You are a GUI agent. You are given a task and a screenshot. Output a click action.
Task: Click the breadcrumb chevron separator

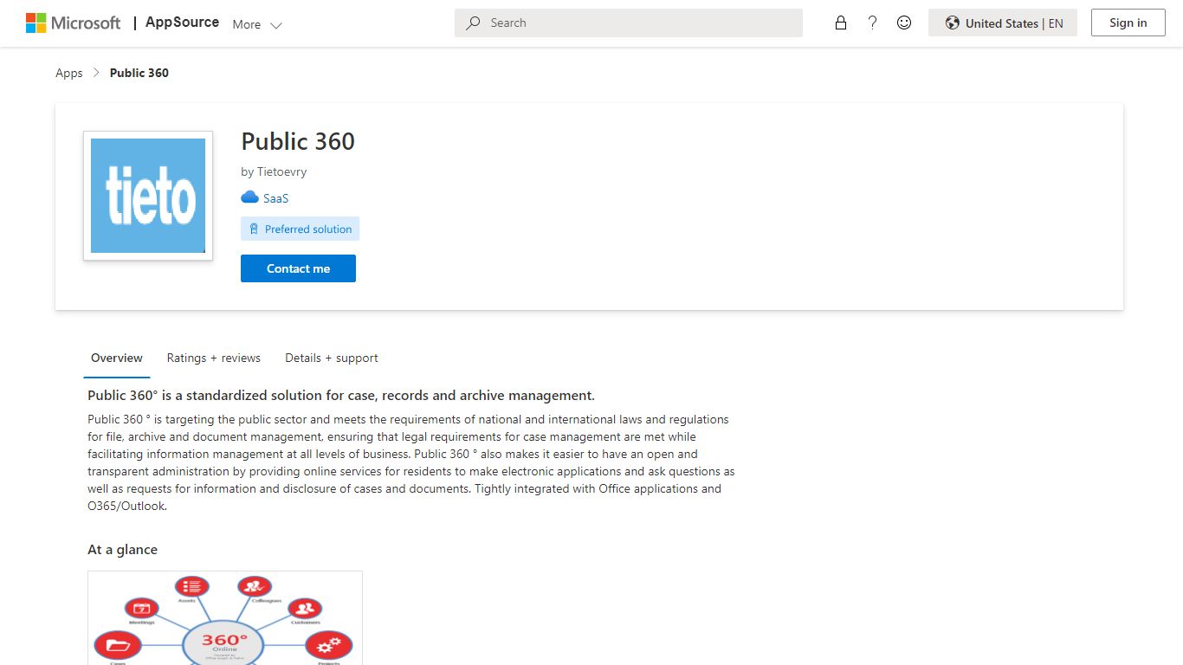96,73
